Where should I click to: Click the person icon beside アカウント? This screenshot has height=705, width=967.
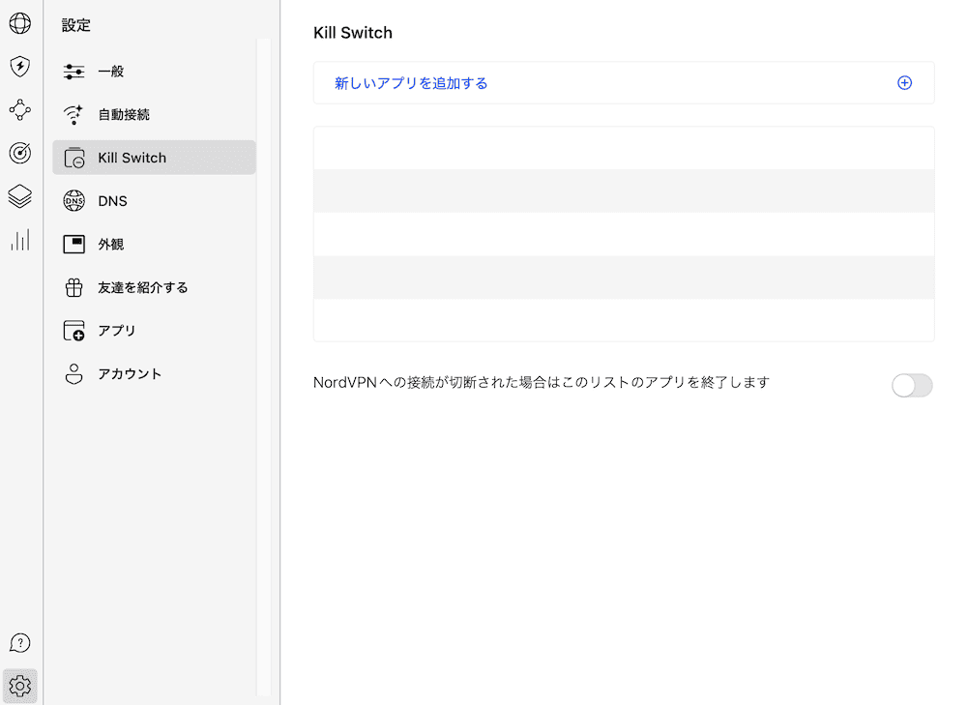(74, 374)
